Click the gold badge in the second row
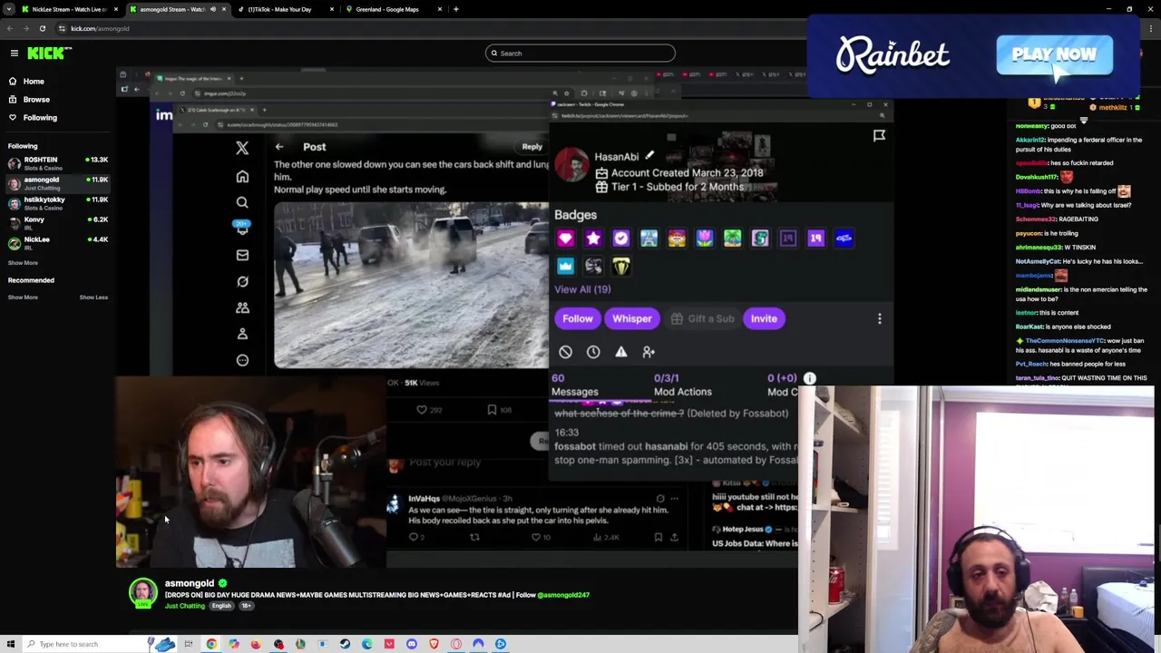Screen dimensions: 1161x653 tap(621, 266)
